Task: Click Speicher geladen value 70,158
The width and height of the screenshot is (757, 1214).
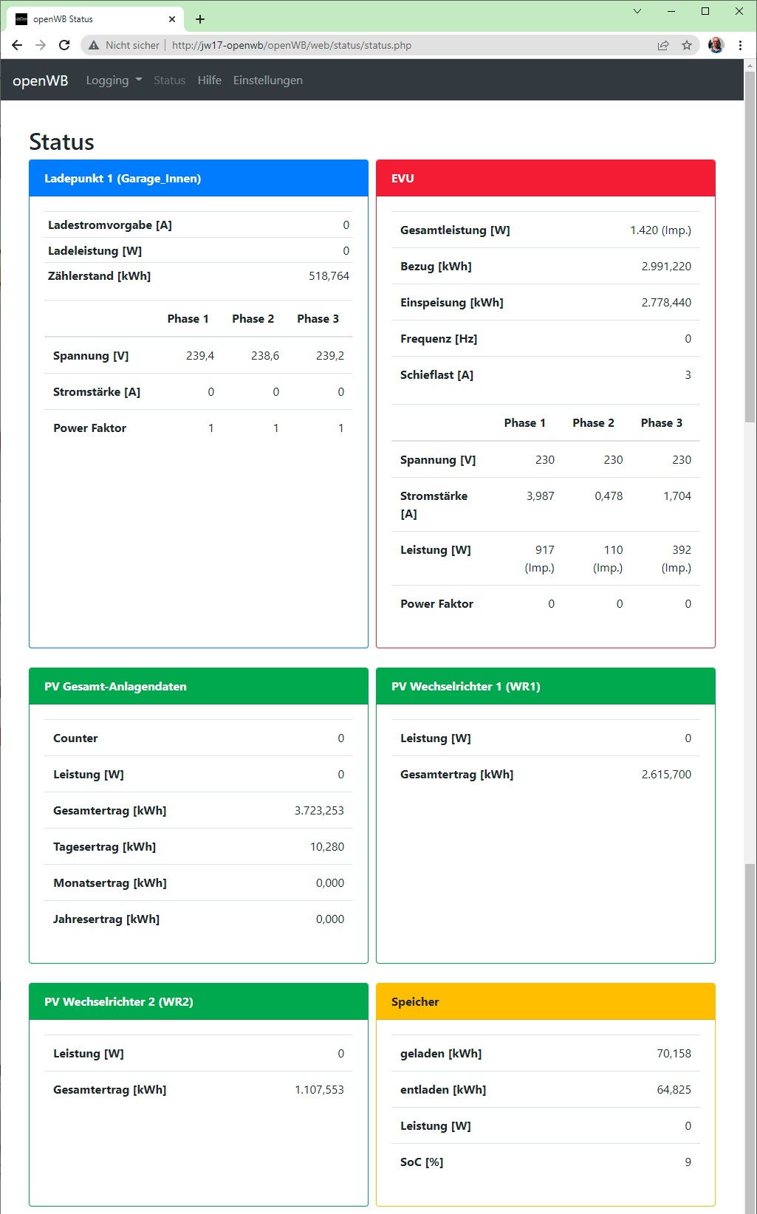Action: (674, 1054)
